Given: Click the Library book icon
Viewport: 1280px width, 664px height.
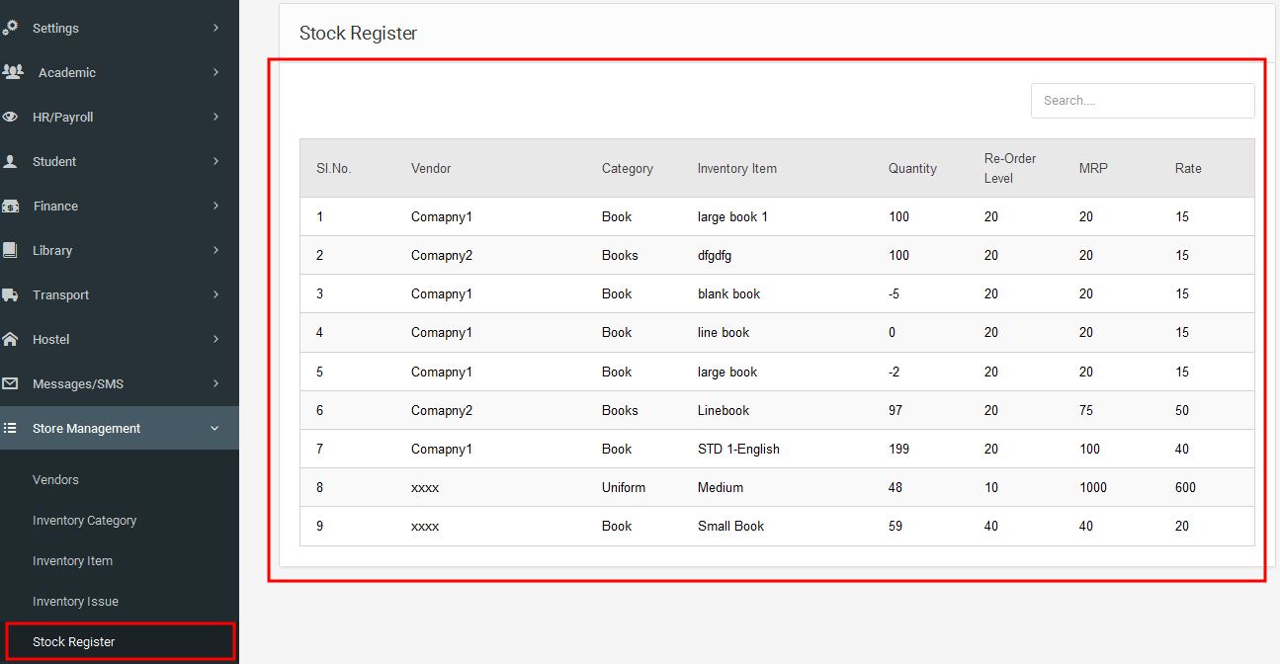Looking at the screenshot, I should [11, 250].
